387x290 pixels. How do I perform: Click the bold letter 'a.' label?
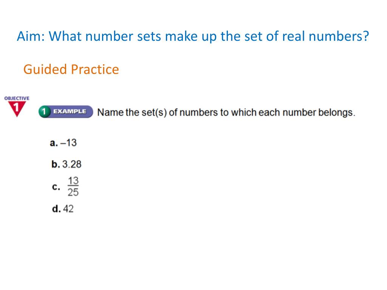click(54, 143)
